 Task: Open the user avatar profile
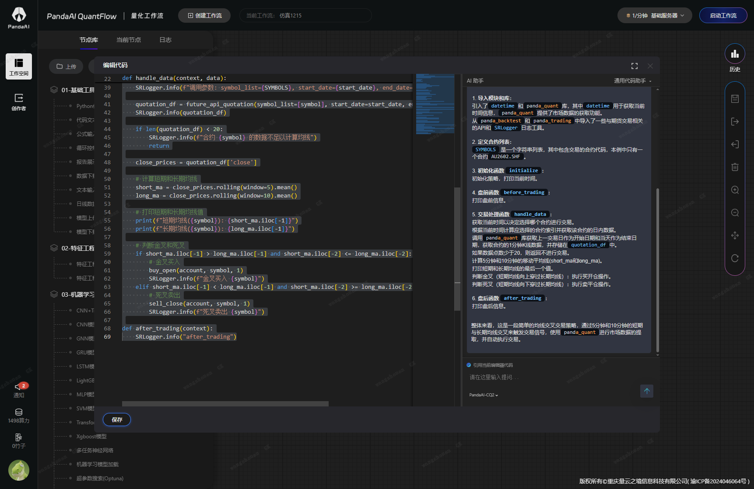click(x=19, y=470)
